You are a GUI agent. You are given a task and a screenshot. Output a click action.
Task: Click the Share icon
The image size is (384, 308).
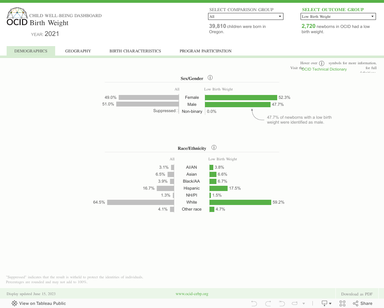[355, 303]
